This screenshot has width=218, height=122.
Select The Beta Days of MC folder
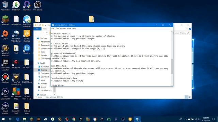coord(27,94)
